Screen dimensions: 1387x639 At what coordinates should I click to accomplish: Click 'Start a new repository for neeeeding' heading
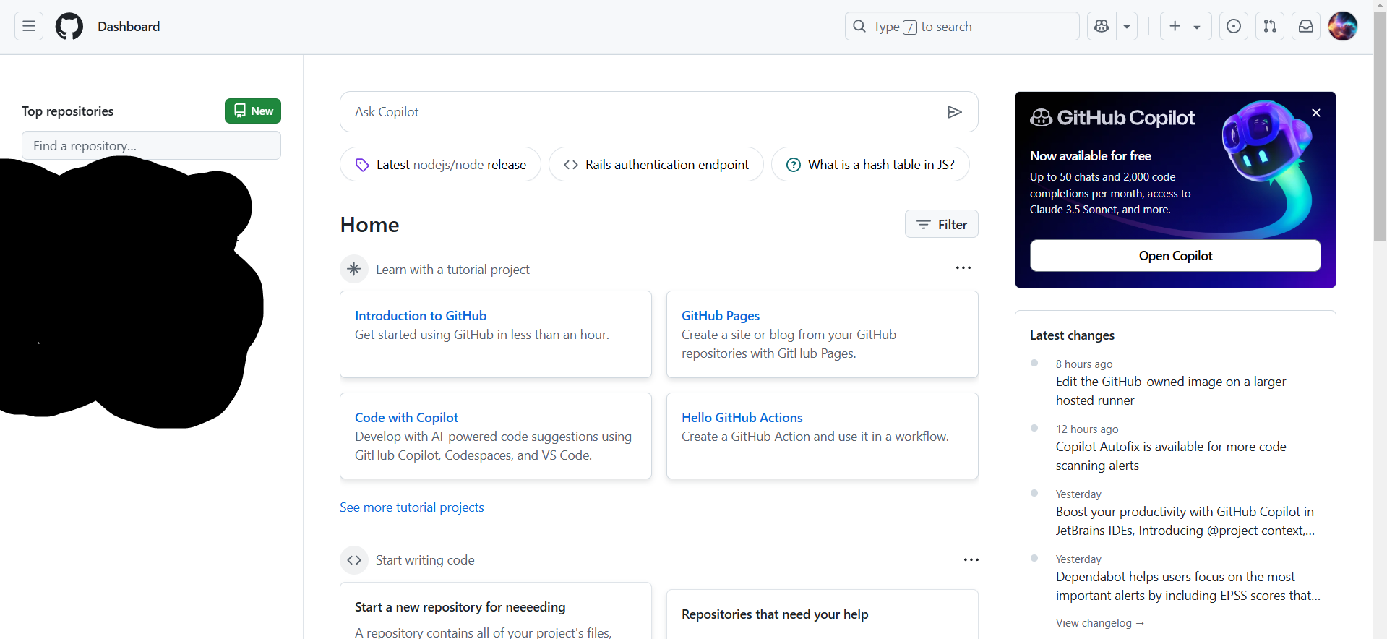click(x=460, y=606)
